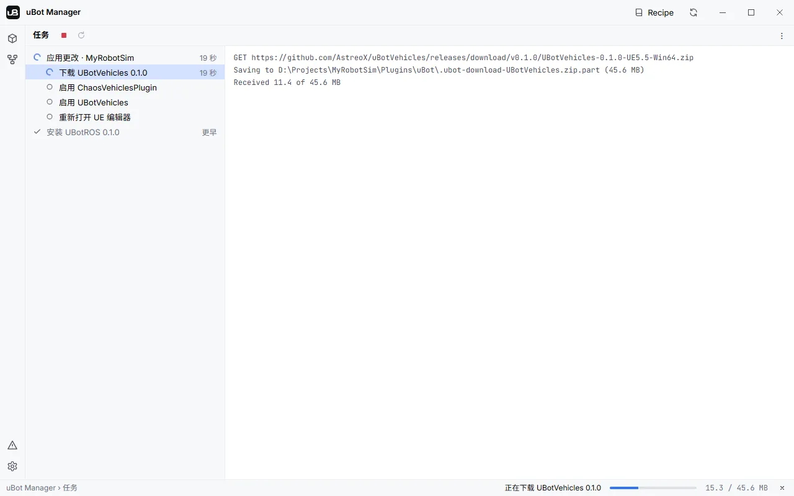
Task: Open the dependency graph sidebar icon
Action: [12, 60]
